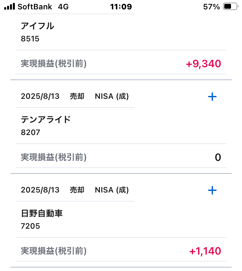Tap NISA (成) label above 日野自動車
Image resolution: width=242 pixels, height=271 pixels.
point(112,190)
